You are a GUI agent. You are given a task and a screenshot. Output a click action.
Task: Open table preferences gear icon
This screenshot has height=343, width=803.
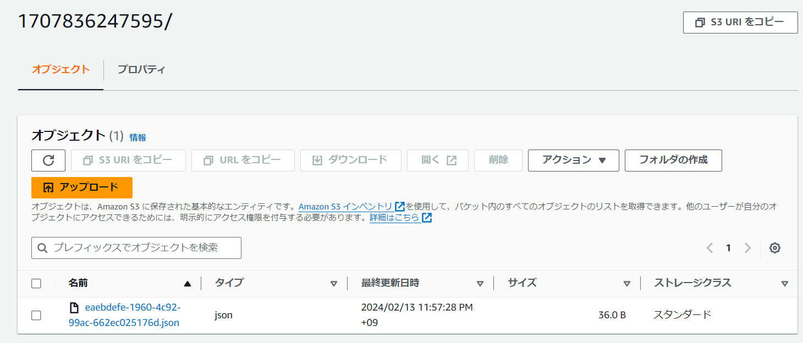click(x=775, y=248)
